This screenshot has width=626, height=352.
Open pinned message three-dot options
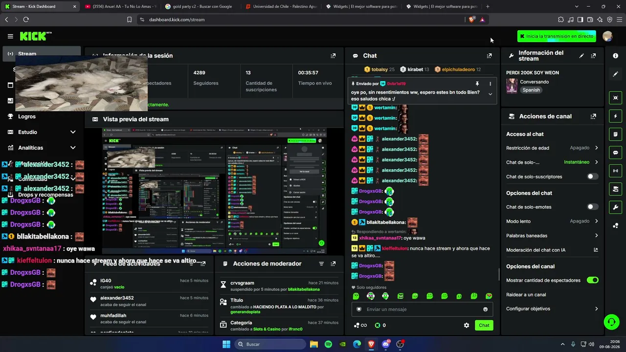(x=490, y=84)
